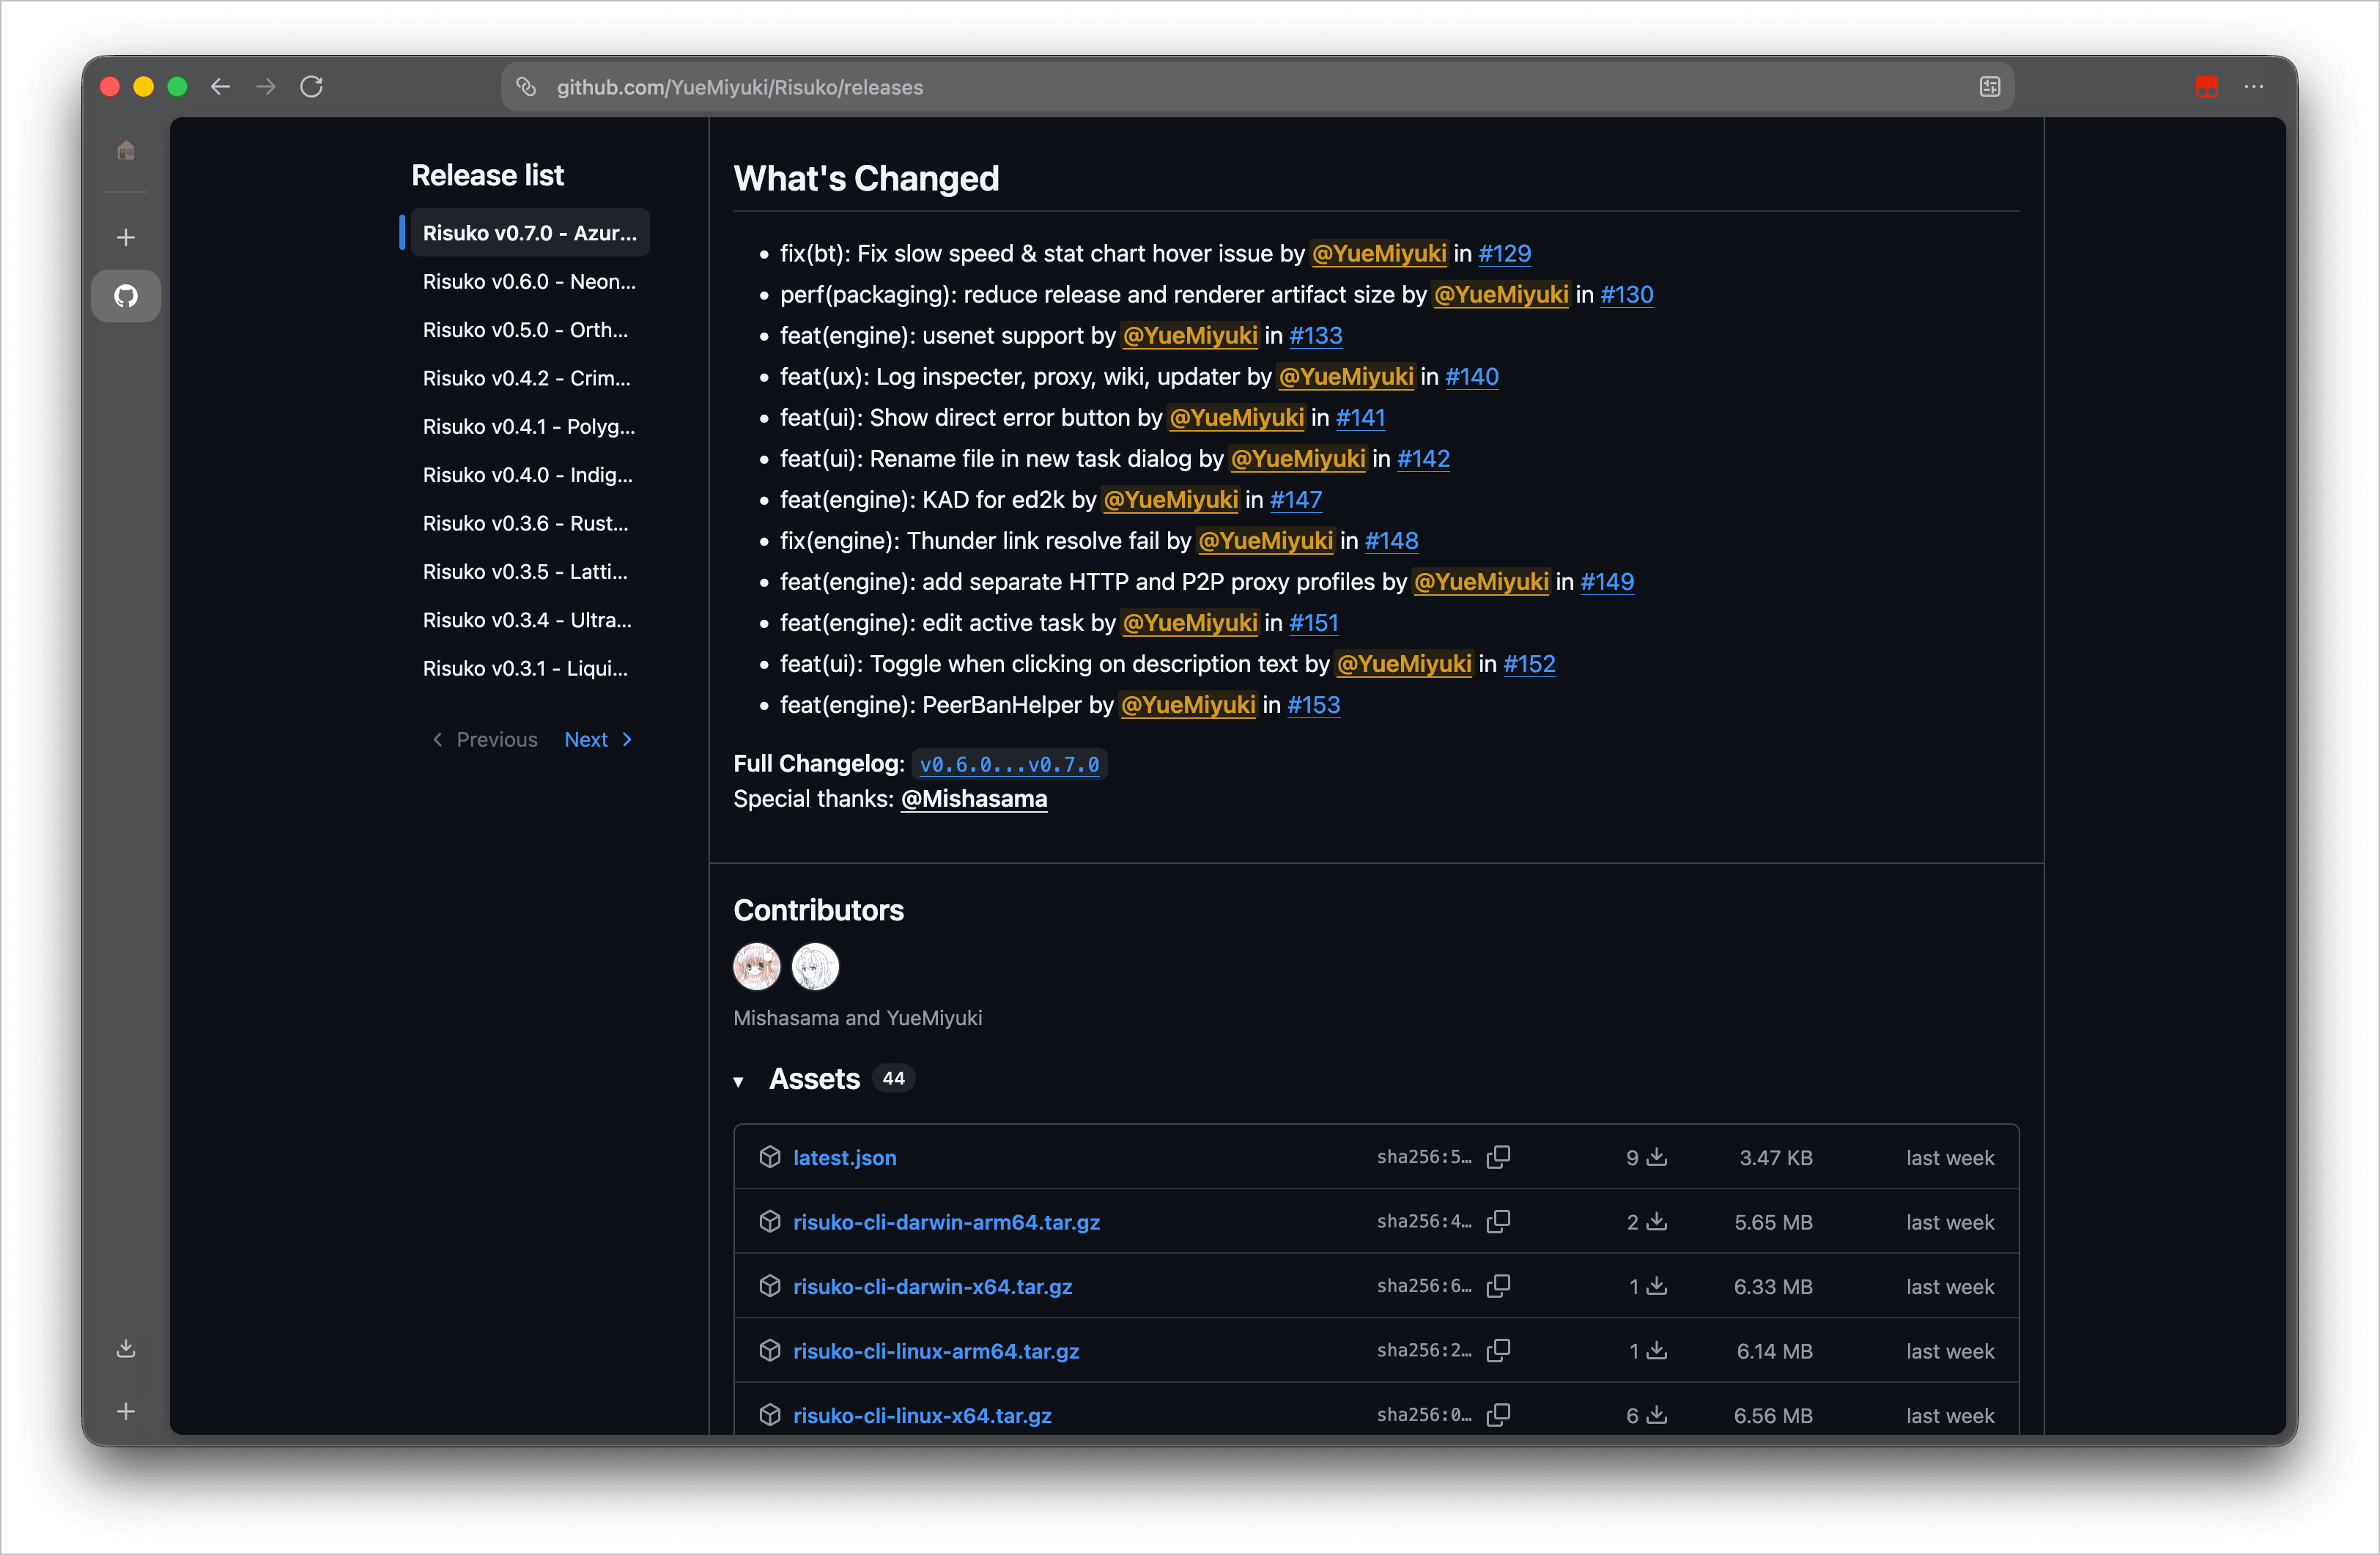Select Risuko v0.4.2 in release list
2380x1555 pixels.
pyautogui.click(x=530, y=378)
